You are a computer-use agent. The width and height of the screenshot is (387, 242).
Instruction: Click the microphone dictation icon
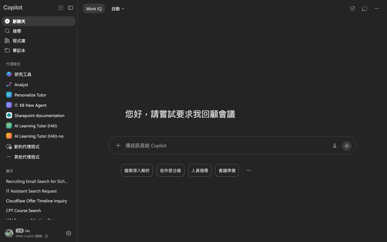coord(335,146)
